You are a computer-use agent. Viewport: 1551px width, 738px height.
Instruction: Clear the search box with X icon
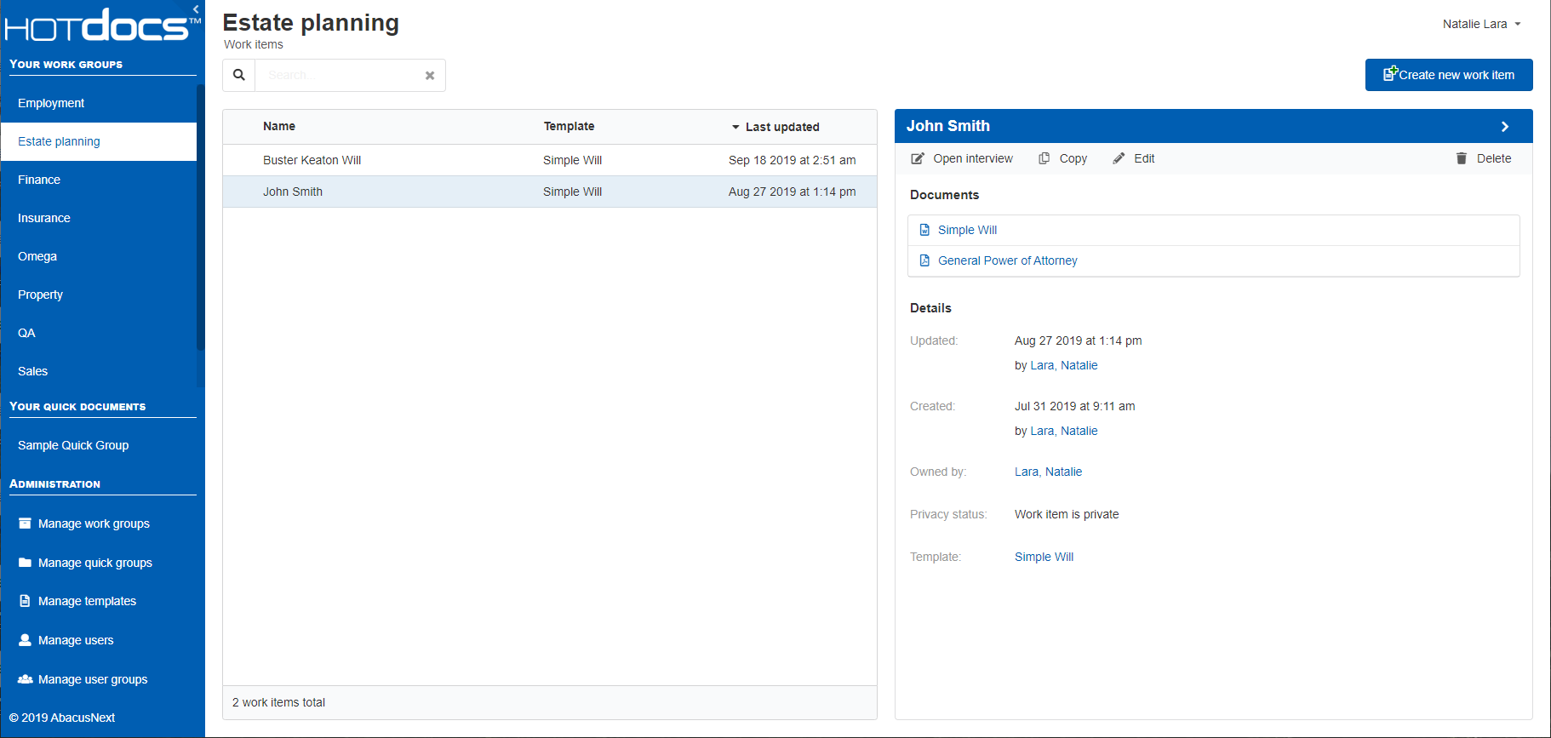click(430, 76)
